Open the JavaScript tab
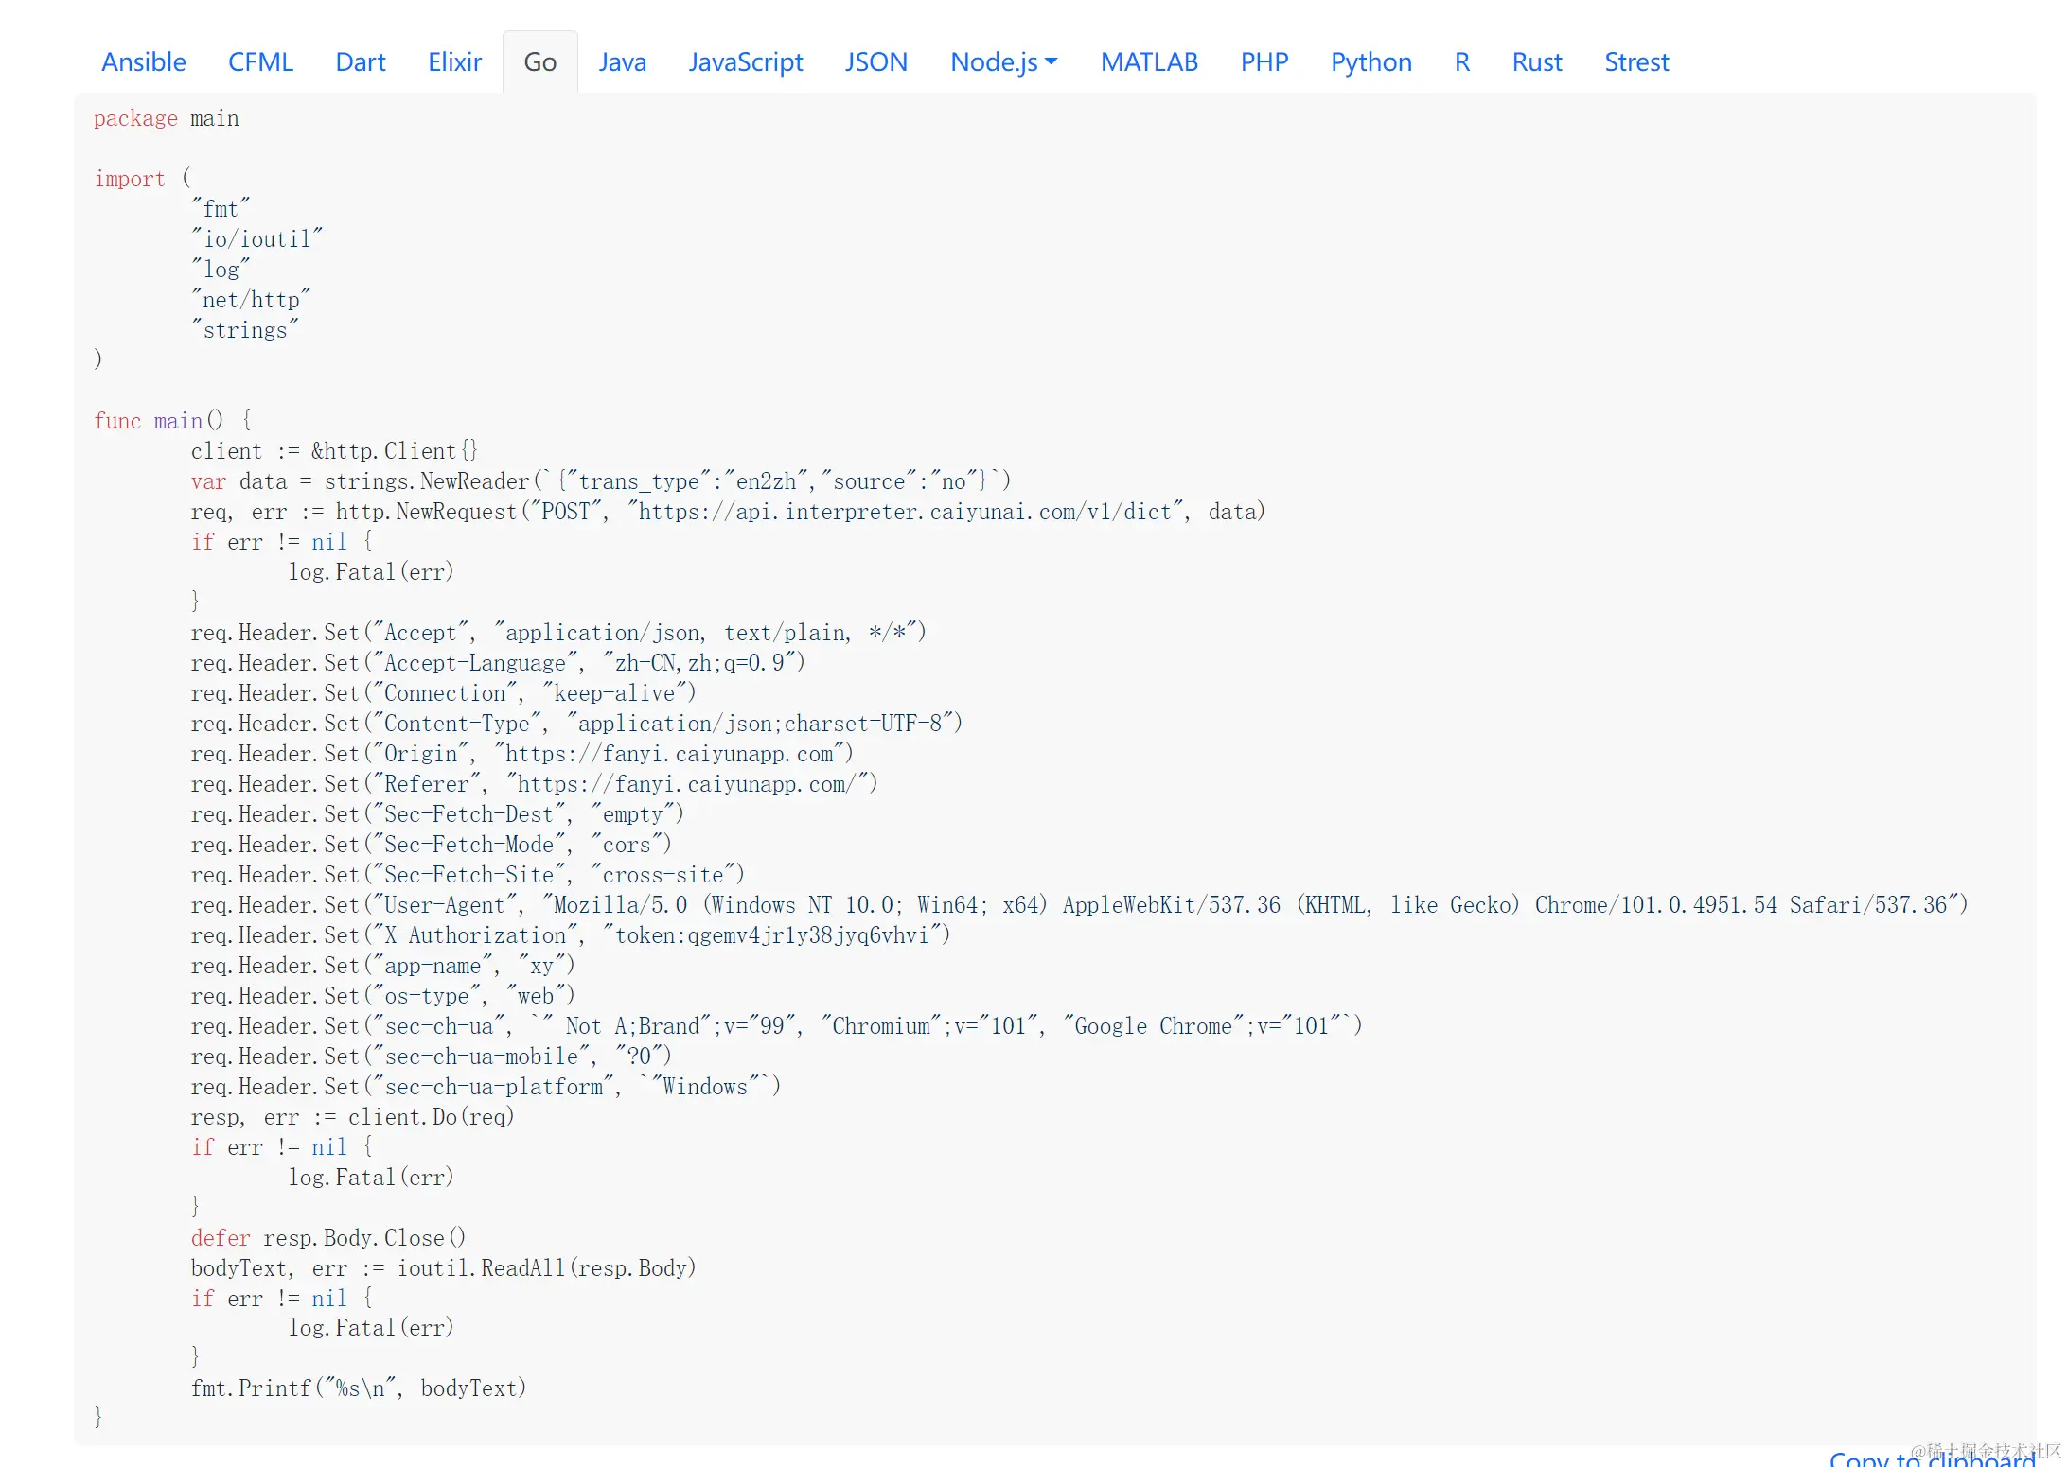 pyautogui.click(x=745, y=62)
